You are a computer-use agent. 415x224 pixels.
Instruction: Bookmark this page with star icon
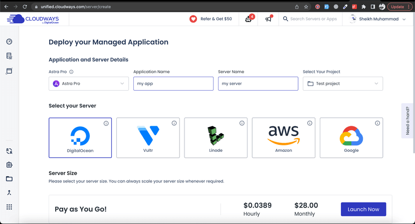click(306, 7)
